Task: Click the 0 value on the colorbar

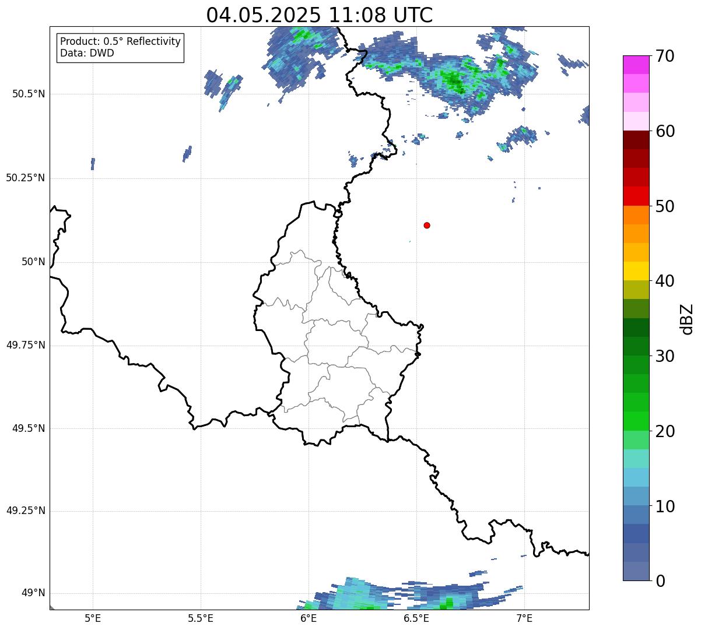Action: click(660, 581)
